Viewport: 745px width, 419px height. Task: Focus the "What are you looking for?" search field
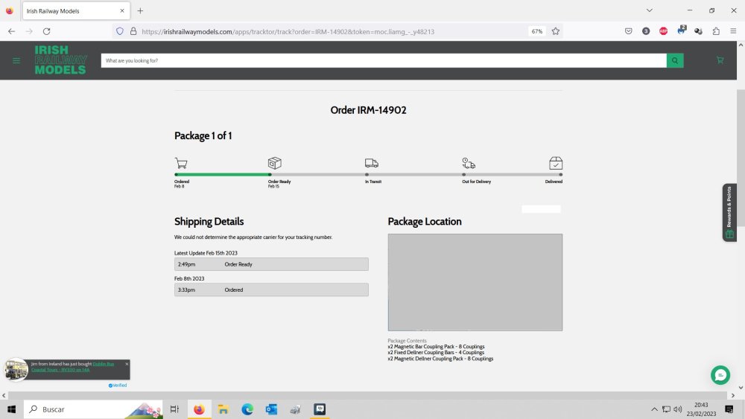[384, 60]
